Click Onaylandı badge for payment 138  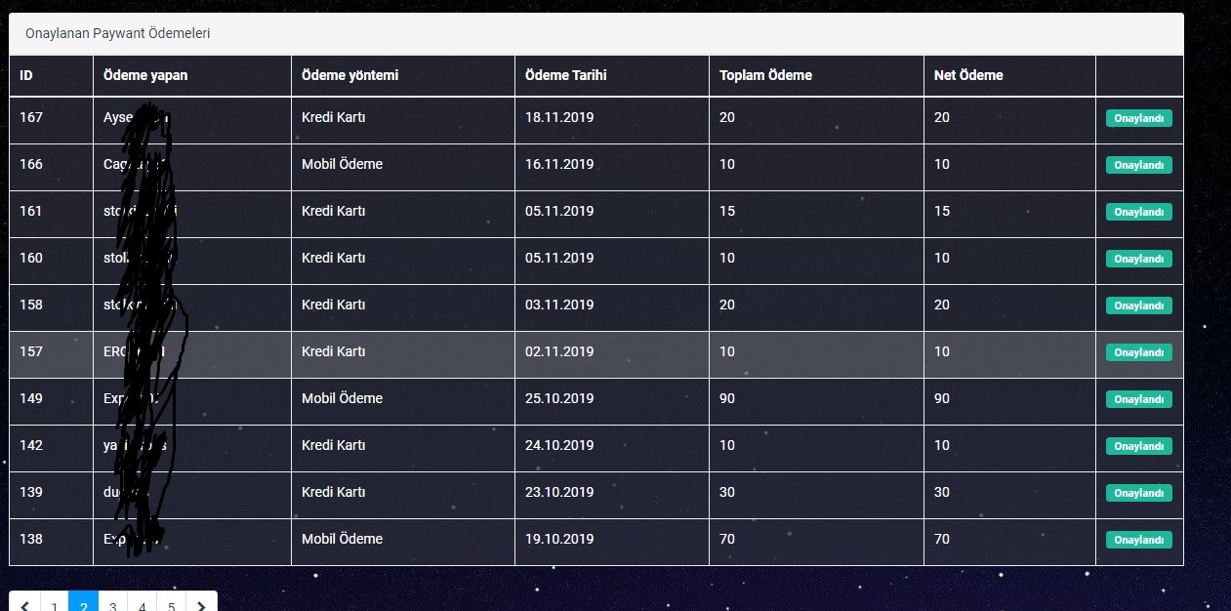(x=1138, y=540)
